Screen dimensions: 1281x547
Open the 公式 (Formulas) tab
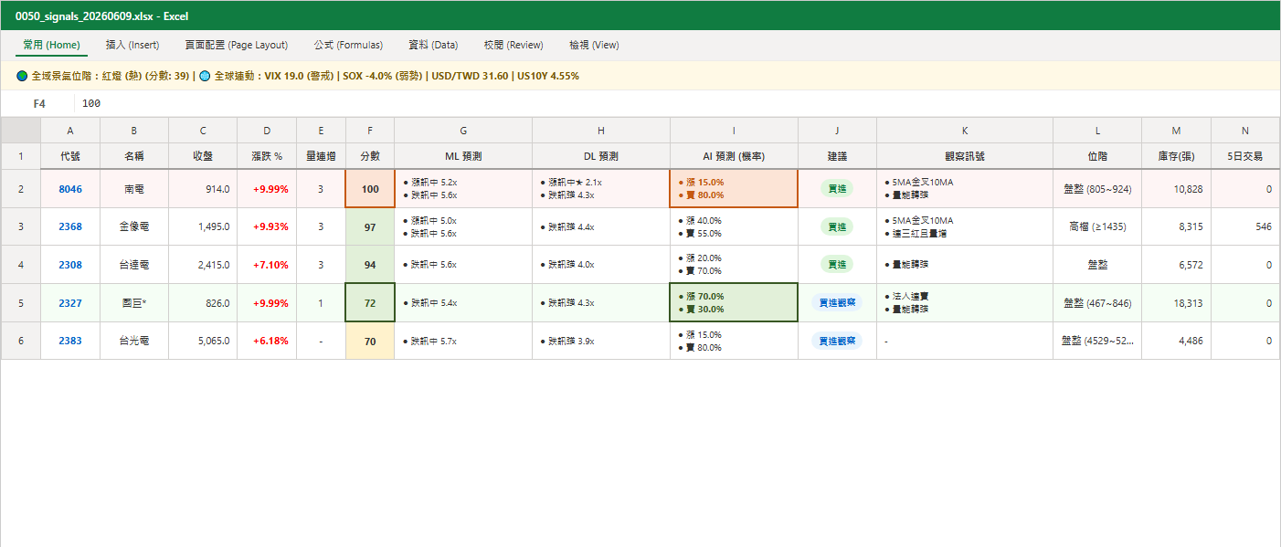tap(348, 45)
